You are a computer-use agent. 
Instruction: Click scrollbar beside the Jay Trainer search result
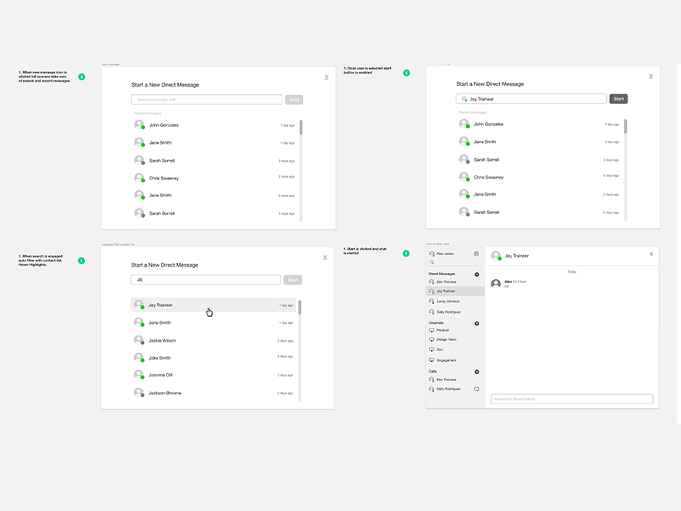point(300,307)
